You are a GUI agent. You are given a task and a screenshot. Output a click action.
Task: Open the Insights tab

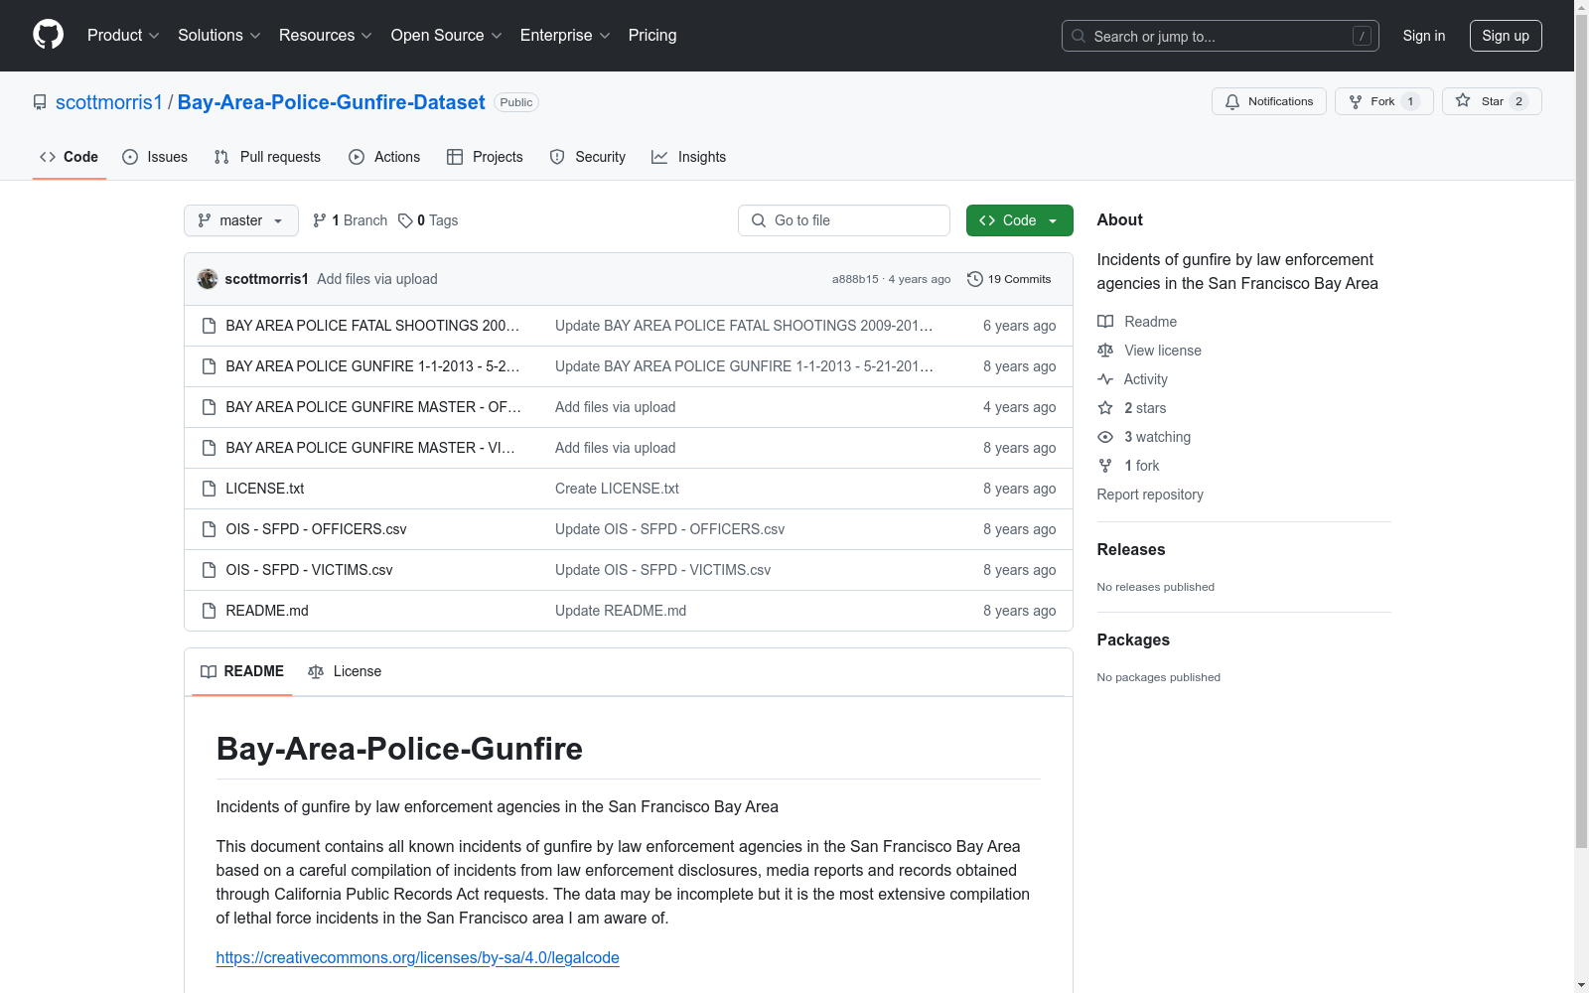click(689, 157)
